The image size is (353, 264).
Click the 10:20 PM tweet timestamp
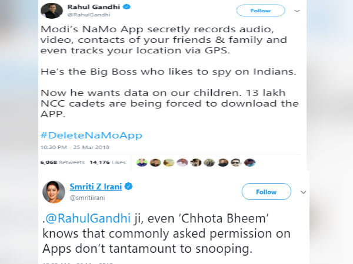(65, 147)
